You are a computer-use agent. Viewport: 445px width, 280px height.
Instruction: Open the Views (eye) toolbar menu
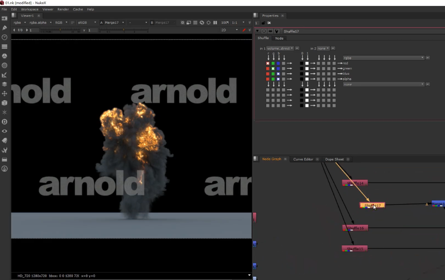pos(5,131)
